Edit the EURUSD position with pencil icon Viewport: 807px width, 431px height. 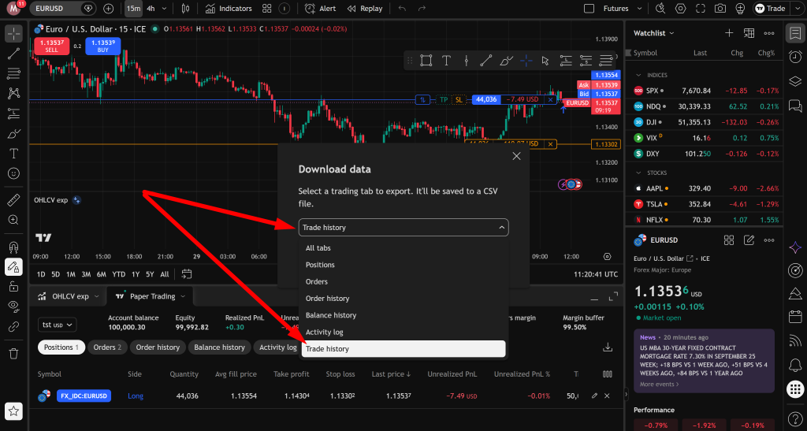click(x=594, y=396)
